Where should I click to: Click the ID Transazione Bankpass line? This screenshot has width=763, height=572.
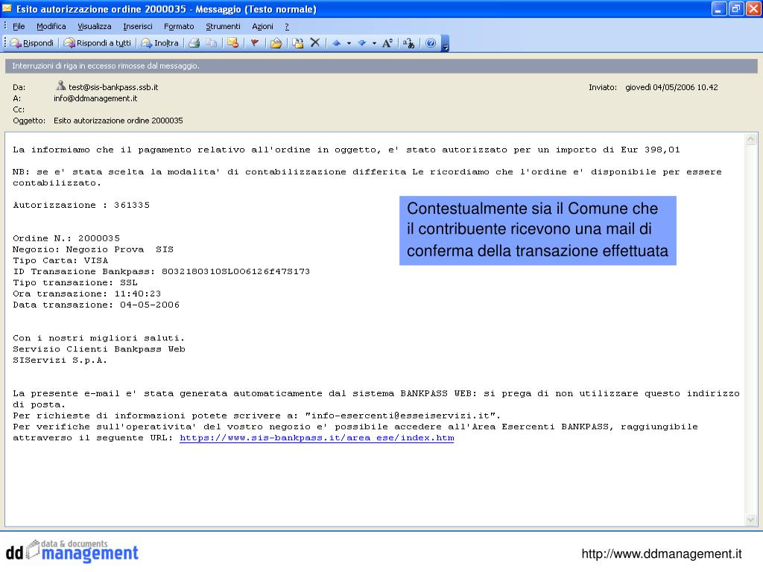pyautogui.click(x=162, y=271)
